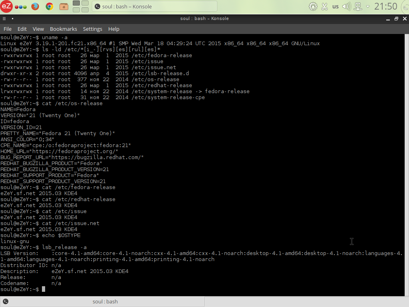Screen dimensions: 409x307
Task: Click the CPE_NAME line
Action: pos(66,146)
